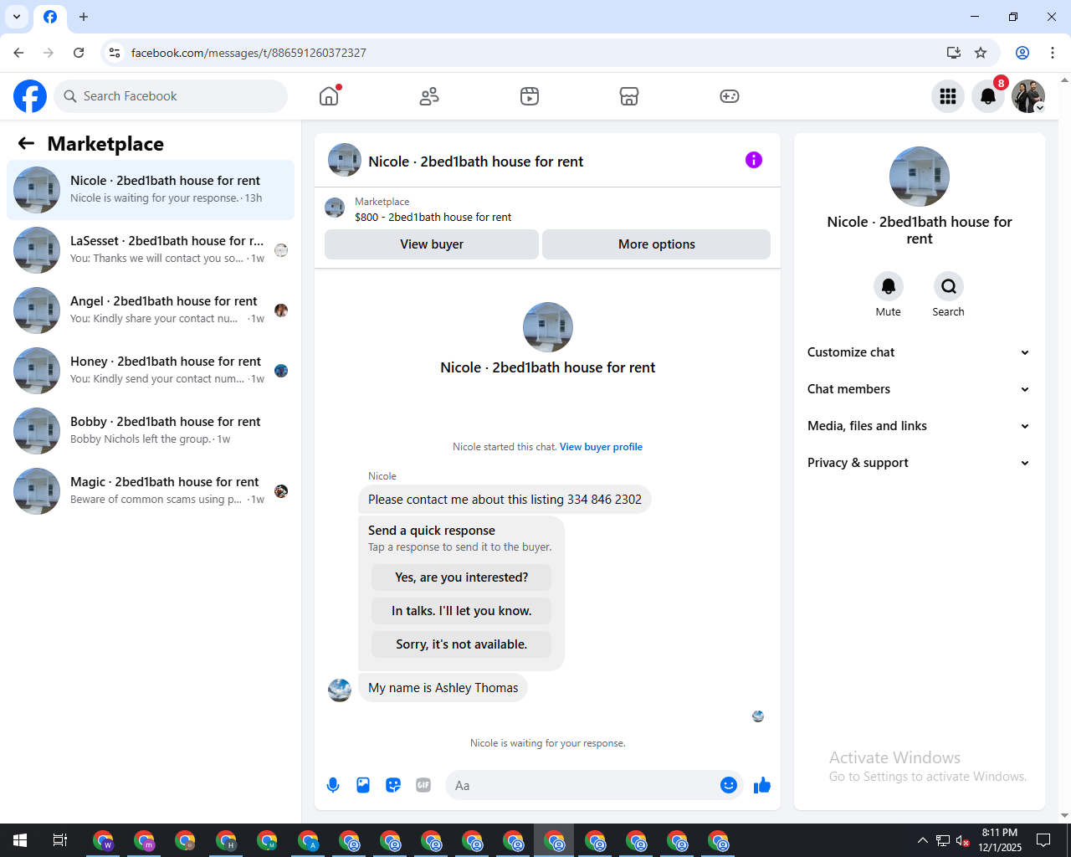1071x857 pixels.
Task: Attach a photo with the image icon
Action: (x=363, y=785)
